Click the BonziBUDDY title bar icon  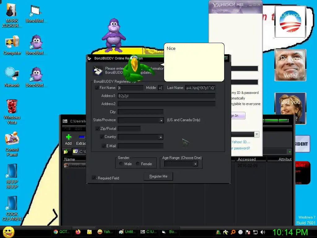click(89, 58)
